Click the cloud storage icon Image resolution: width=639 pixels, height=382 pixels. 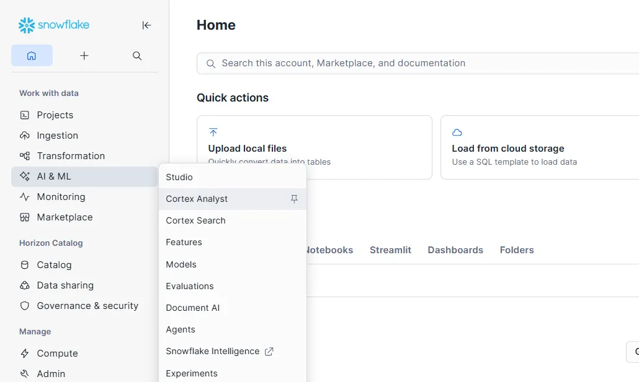coord(457,132)
